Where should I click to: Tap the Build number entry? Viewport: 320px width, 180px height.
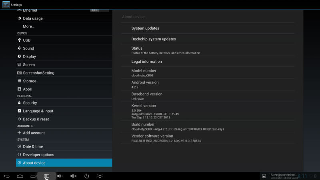tap(208, 126)
